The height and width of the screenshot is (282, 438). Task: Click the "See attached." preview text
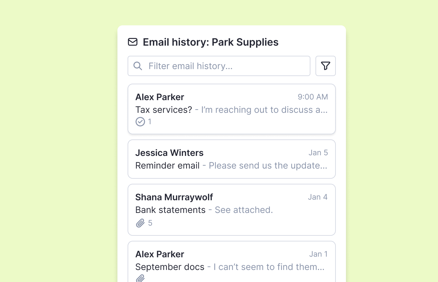pos(244,210)
